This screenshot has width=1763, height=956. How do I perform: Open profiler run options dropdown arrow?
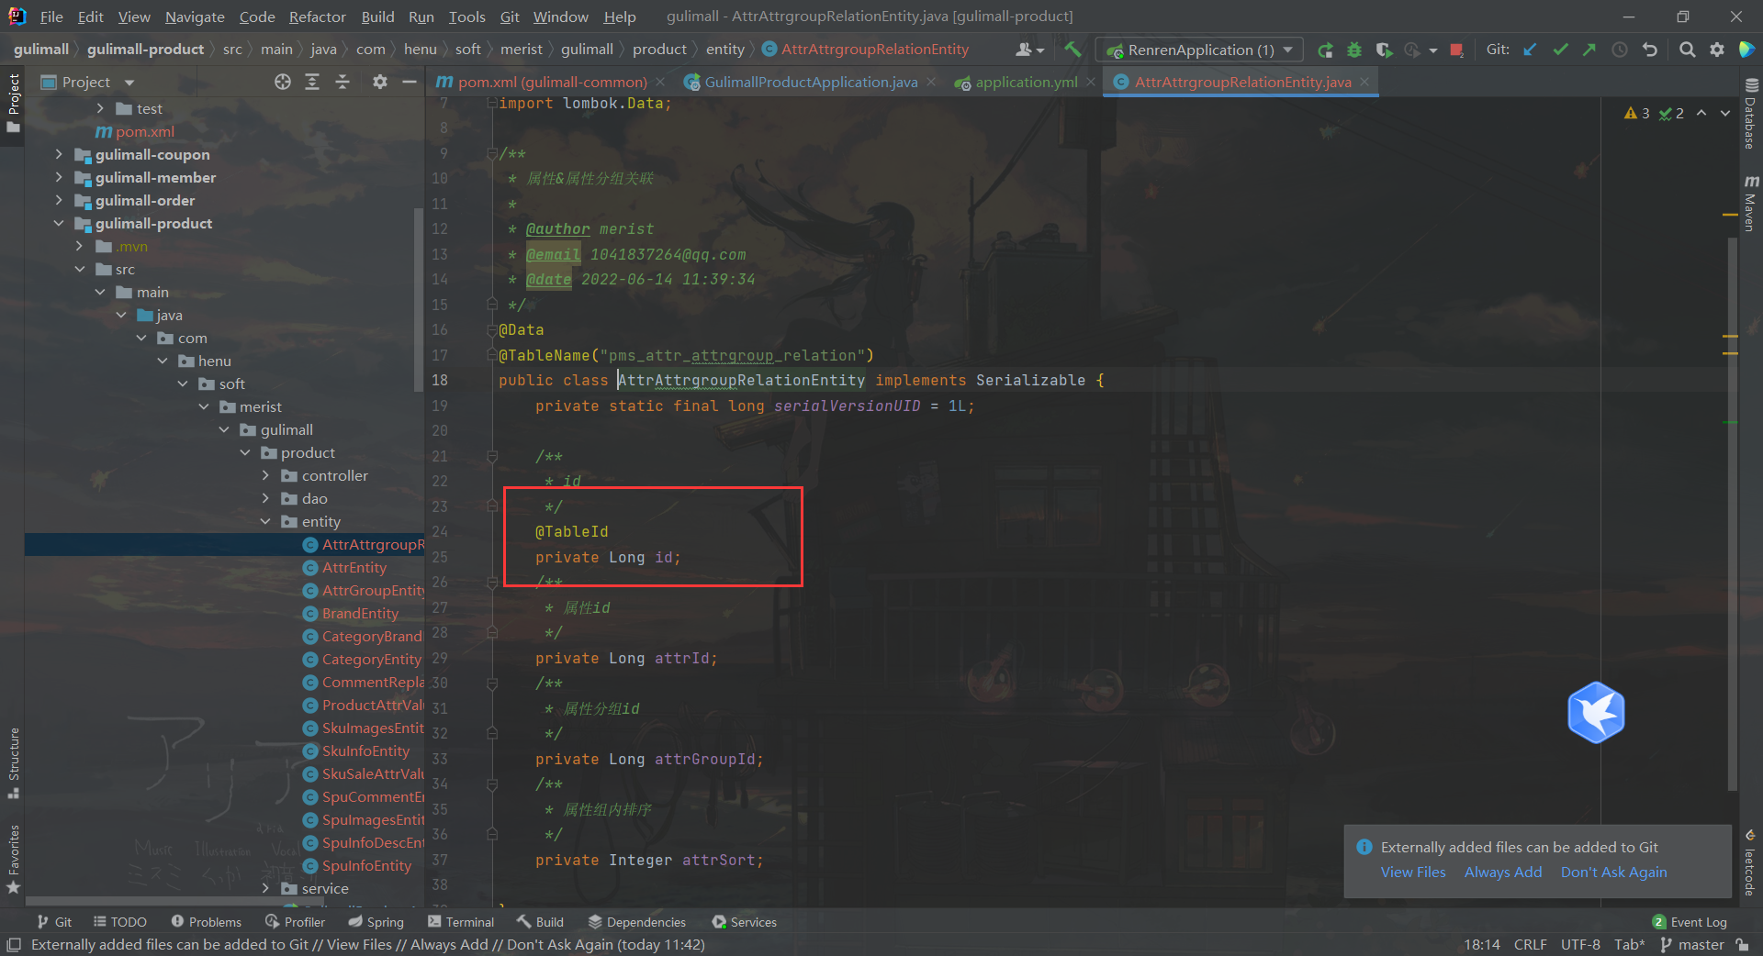coord(1433,50)
